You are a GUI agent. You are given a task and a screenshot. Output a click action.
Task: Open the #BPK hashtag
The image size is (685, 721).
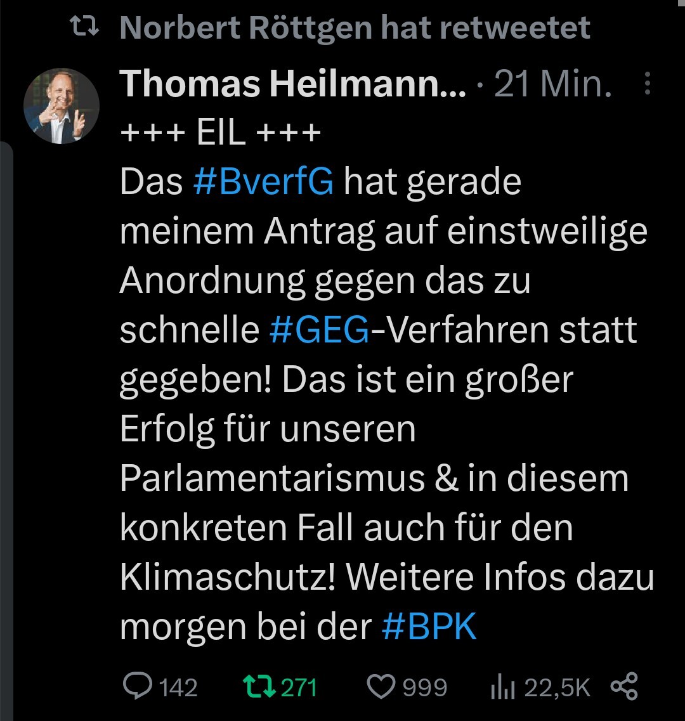[x=429, y=626]
